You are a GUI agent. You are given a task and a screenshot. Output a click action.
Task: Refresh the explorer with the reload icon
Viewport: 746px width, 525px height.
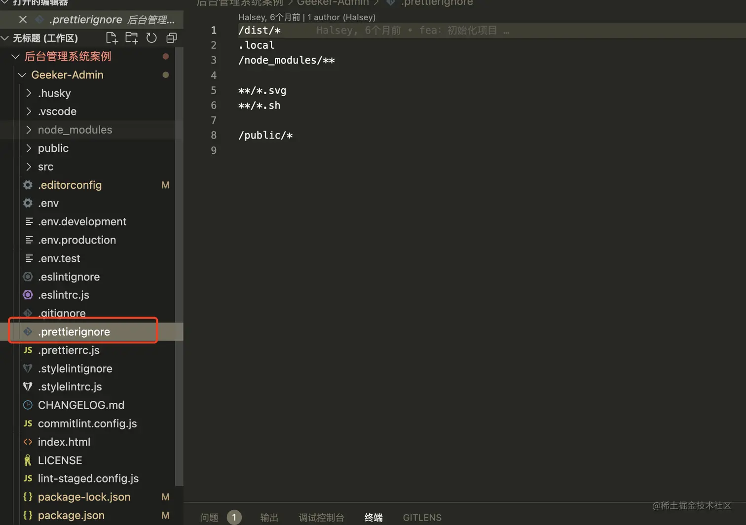(x=151, y=38)
